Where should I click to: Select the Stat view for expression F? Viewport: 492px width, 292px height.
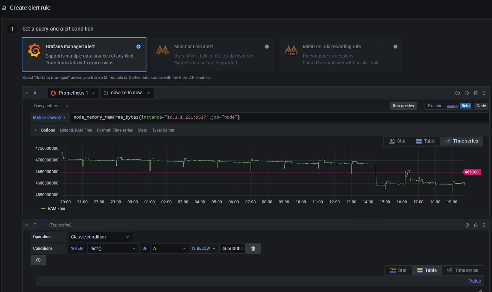(x=399, y=270)
